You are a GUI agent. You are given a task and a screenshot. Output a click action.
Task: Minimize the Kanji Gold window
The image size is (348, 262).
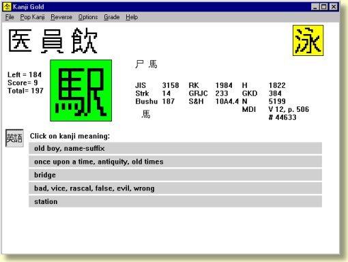pyautogui.click(x=315, y=7)
